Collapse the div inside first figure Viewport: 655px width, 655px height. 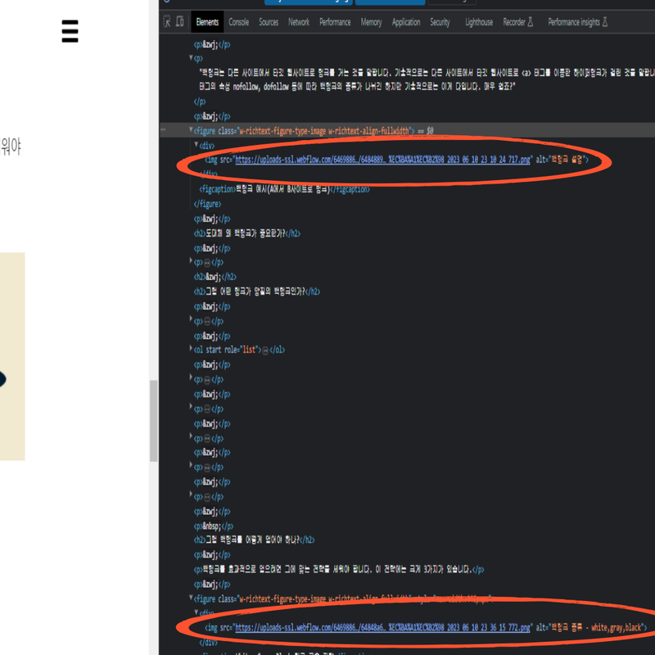tap(196, 145)
